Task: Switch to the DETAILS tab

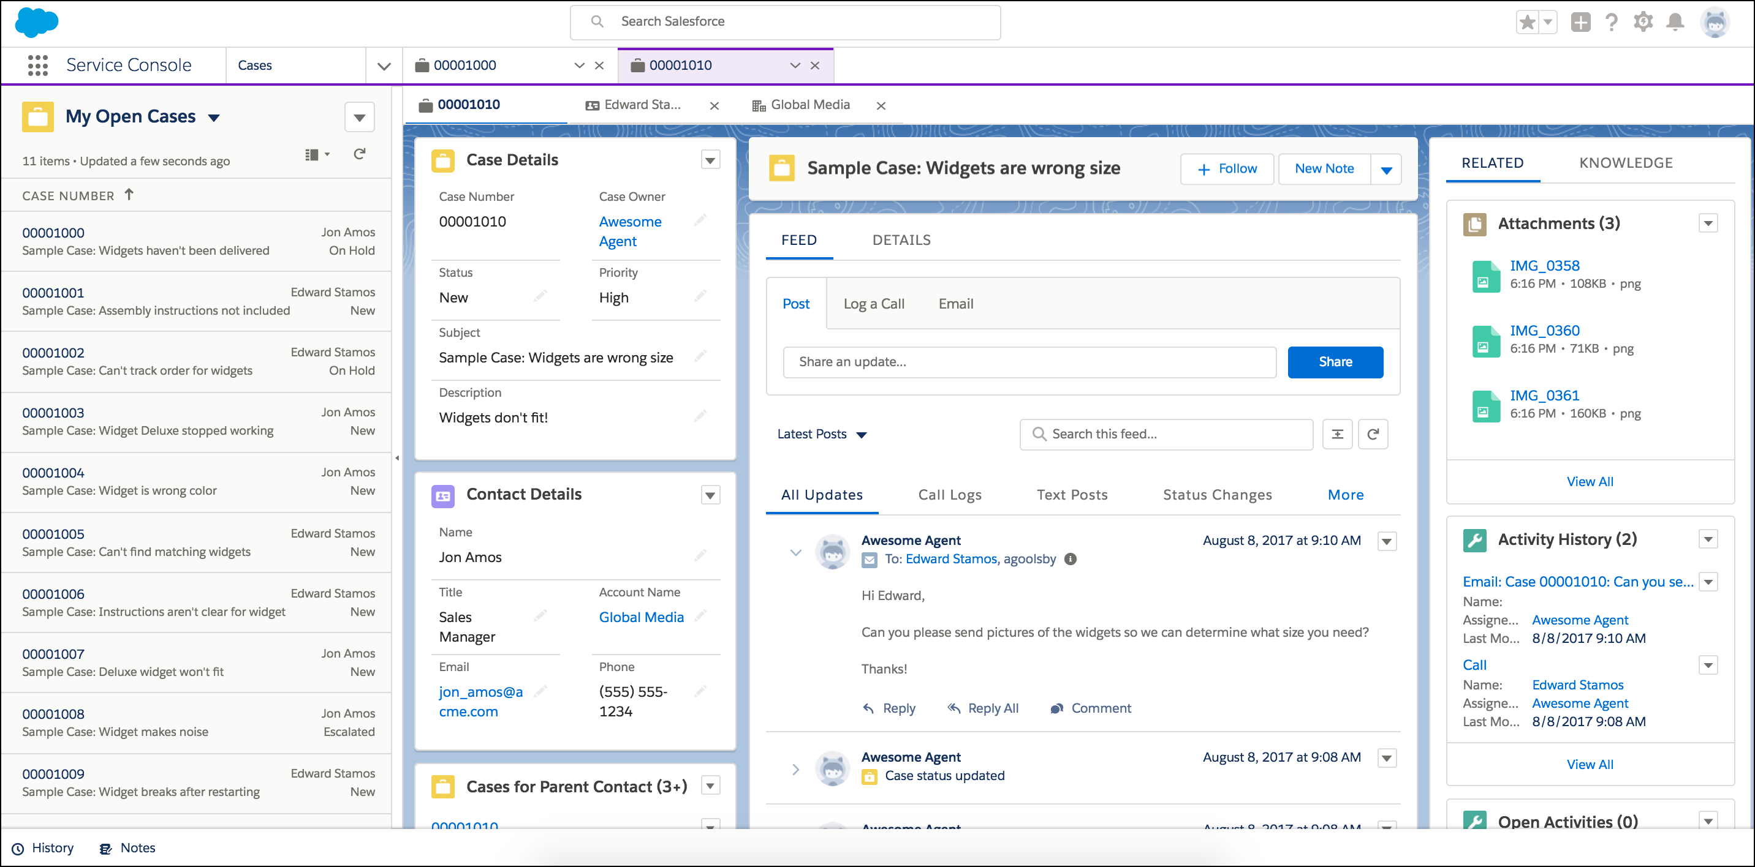Action: 901,239
